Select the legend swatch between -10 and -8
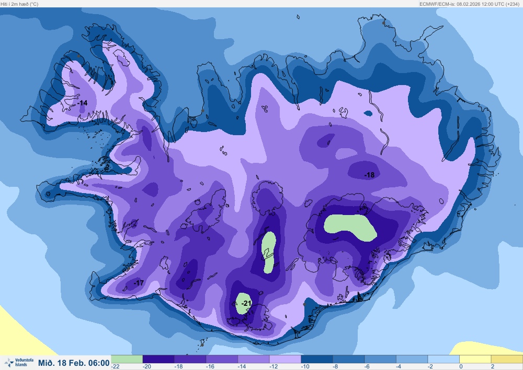523x370 pixels. (317, 359)
